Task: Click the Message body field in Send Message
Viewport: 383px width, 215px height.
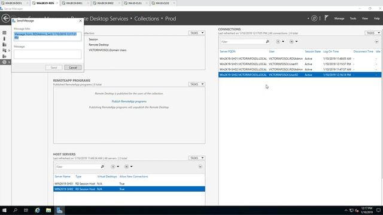Action: coord(48,54)
